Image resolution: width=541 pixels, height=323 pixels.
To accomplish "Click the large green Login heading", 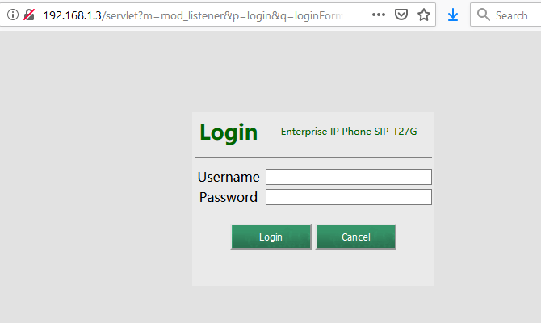I will click(x=229, y=132).
